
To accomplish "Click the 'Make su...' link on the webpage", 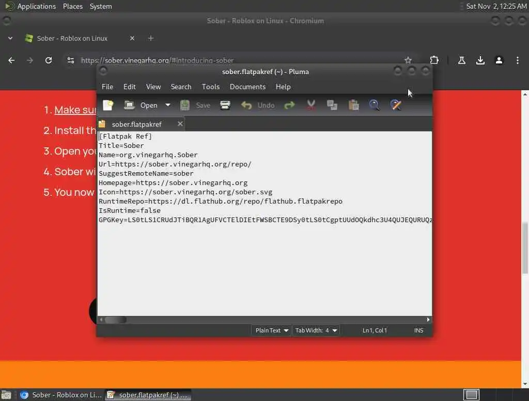I will 75,110.
